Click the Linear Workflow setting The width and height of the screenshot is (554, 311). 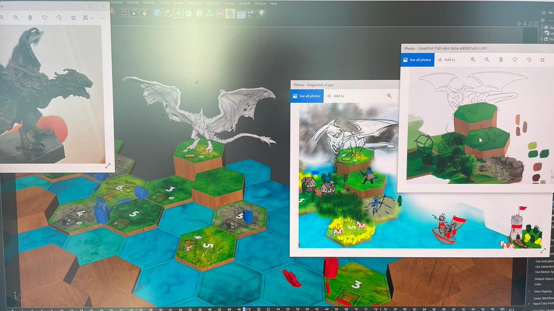(543, 298)
